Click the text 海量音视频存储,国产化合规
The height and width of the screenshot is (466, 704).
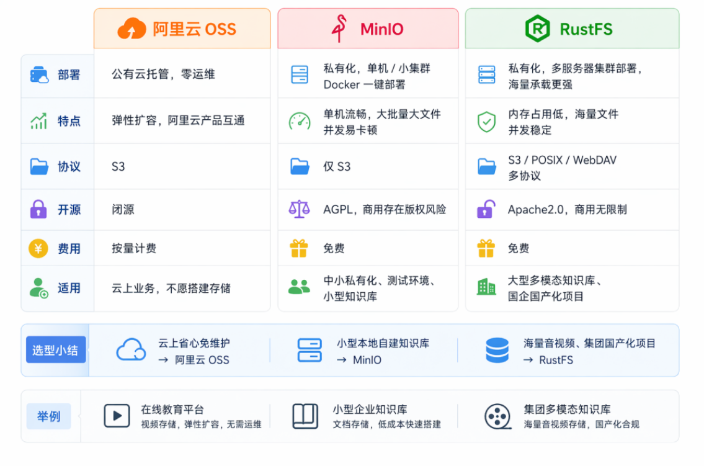pyautogui.click(x=581, y=424)
